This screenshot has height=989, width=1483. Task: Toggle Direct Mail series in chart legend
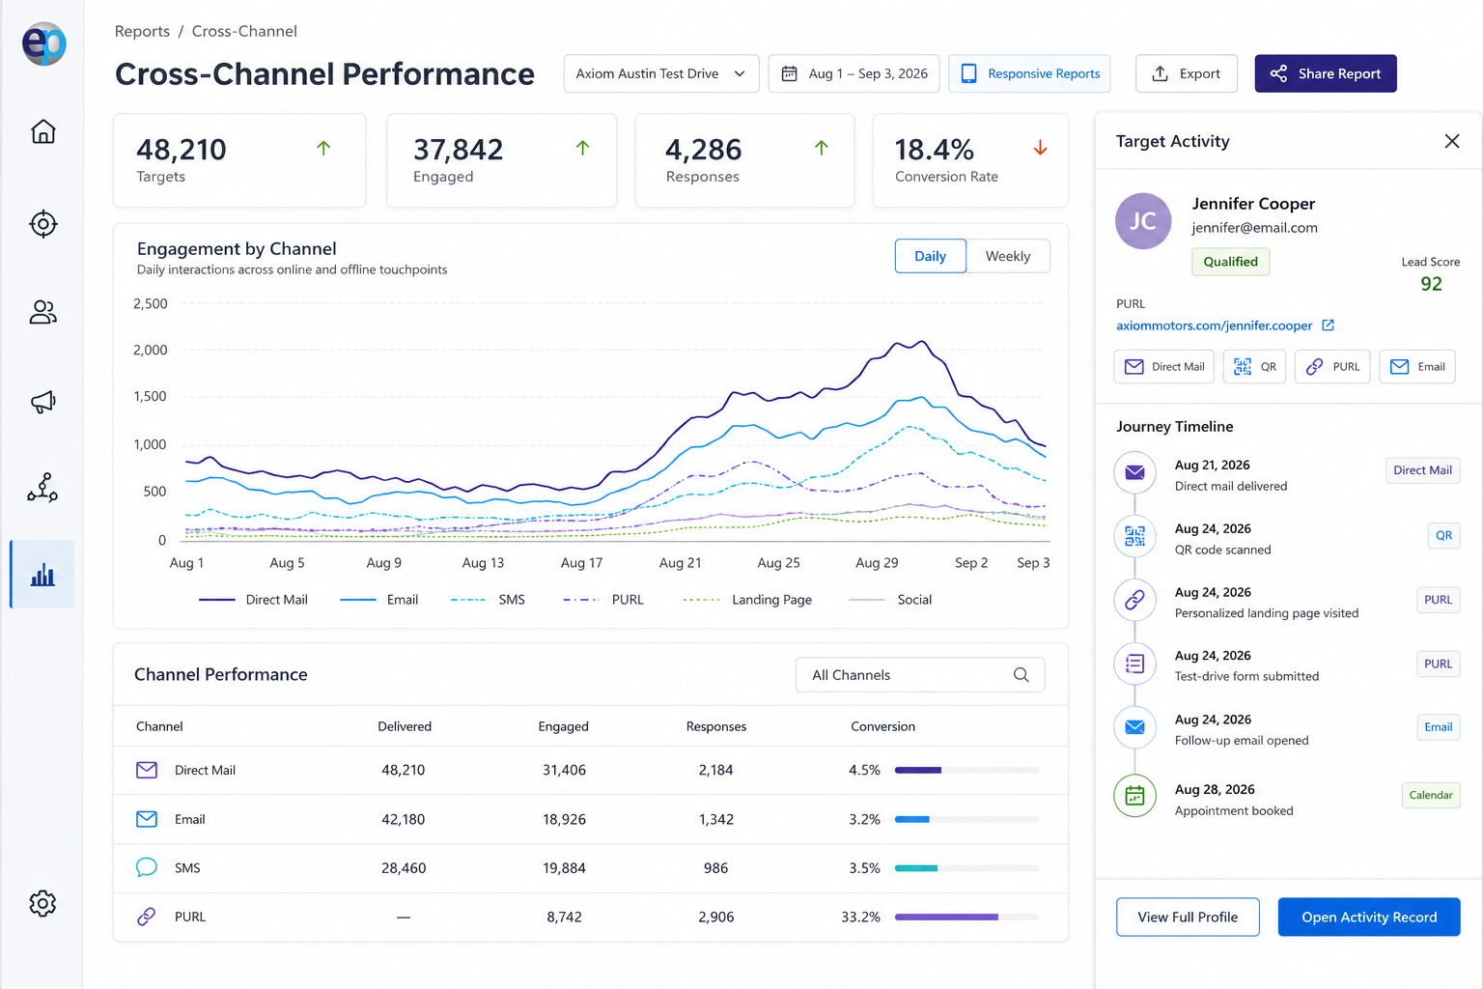[253, 600]
